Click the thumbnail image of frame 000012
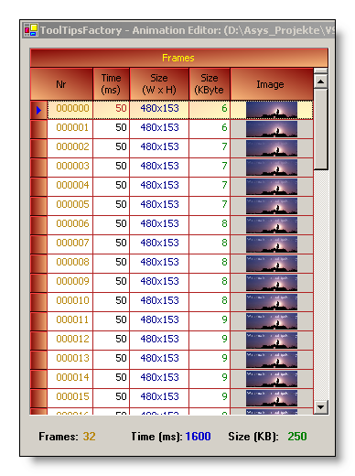Viewport: 355px width, 476px height. pos(272,341)
